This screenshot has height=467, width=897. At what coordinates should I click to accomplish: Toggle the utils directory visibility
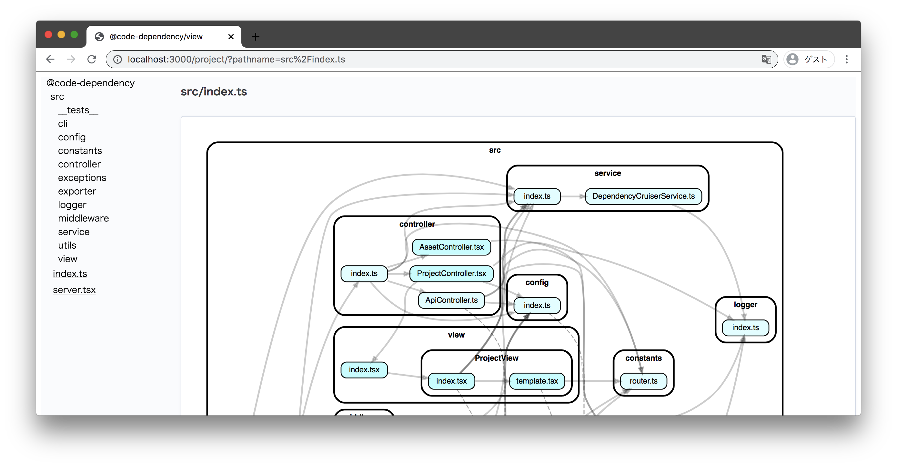(x=66, y=245)
